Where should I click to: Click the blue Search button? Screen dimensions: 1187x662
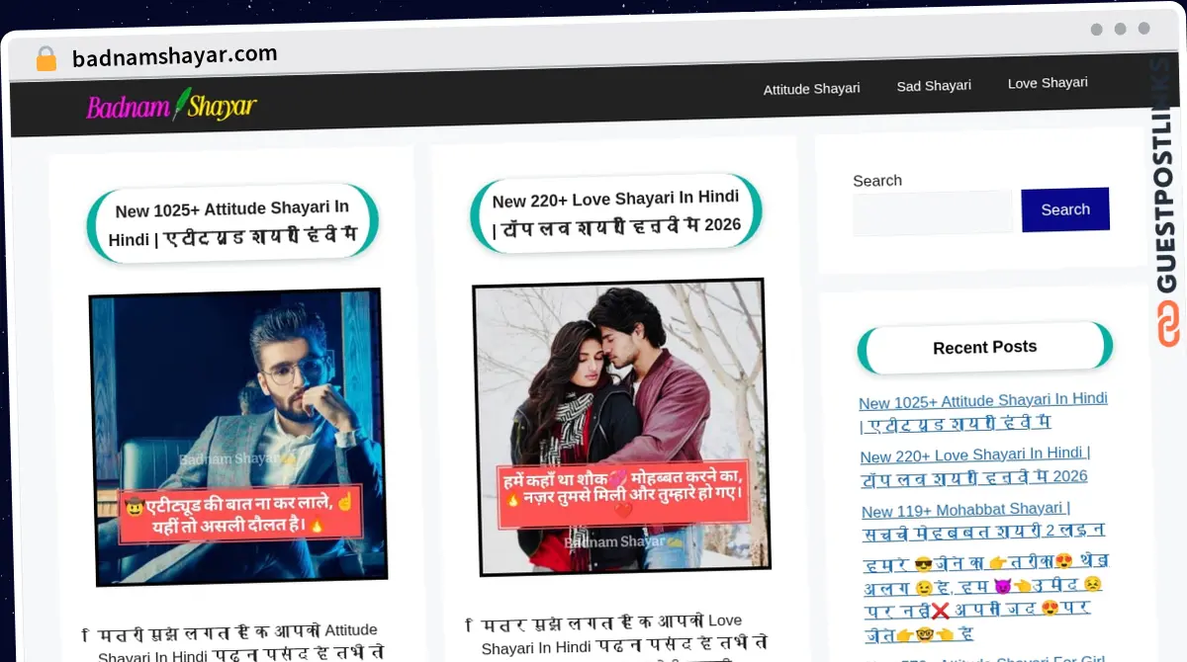[x=1065, y=209]
